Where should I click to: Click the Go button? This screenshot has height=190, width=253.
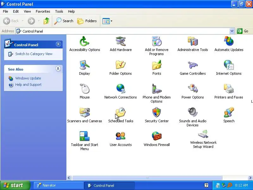(243, 31)
